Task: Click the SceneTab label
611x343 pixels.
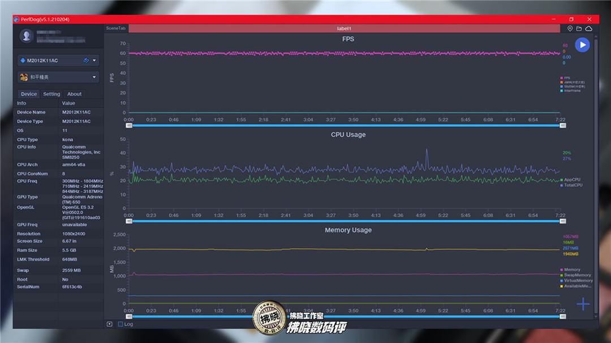Action: click(x=116, y=28)
